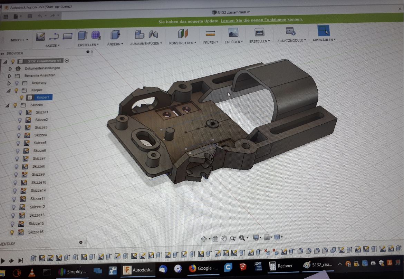Click 'Lernen Sie die neuen Funktionen kennen' link
The width and height of the screenshot is (404, 279).
[262, 20]
